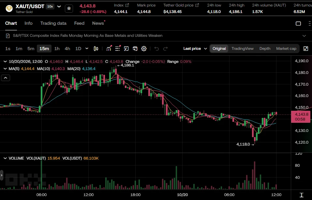
Task: Open the Last price dropdown
Action: pos(195,49)
